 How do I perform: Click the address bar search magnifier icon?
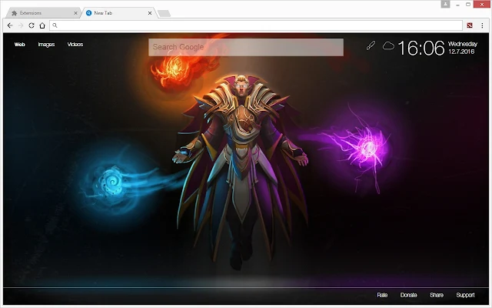pyautogui.click(x=55, y=25)
